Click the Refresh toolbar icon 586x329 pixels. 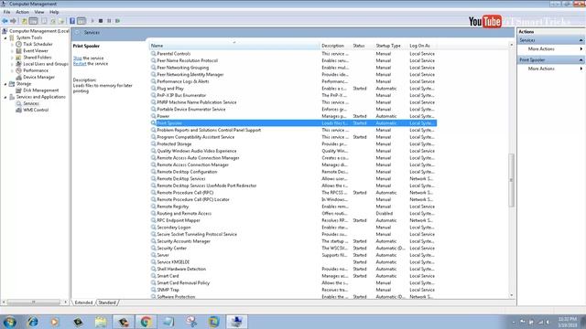tap(53, 21)
